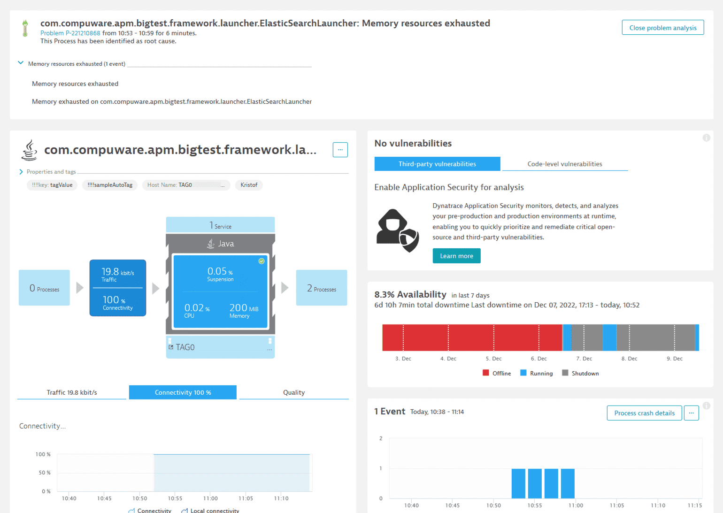Screen dimensions: 723x513
Task: Toggle the Local connectivity legend entry
Action: [x=210, y=511]
